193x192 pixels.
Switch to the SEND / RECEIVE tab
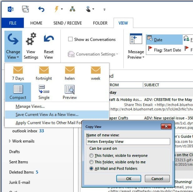68,23
